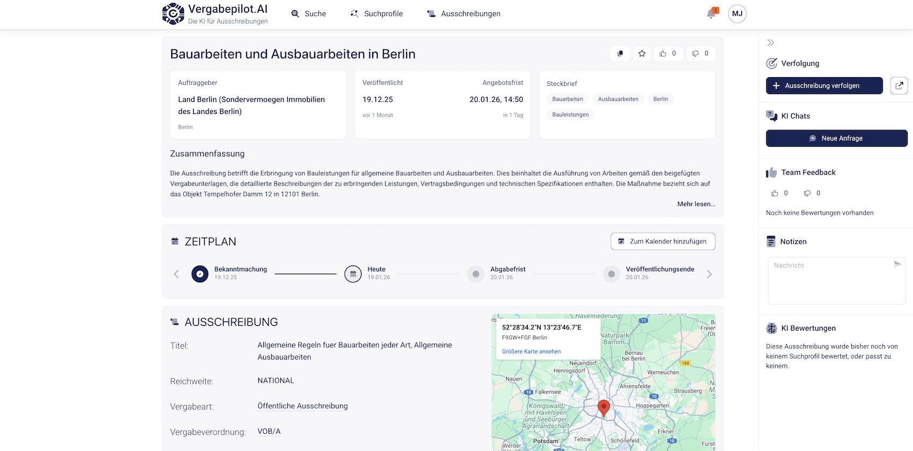Collapse the right sidebar with double chevron
This screenshot has height=451, width=913.
[771, 43]
